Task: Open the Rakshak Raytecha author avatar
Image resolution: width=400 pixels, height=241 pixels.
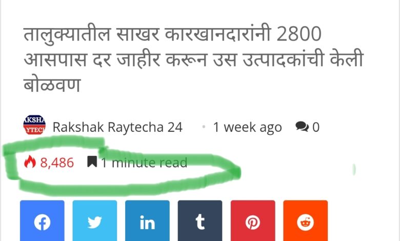Action: click(34, 125)
